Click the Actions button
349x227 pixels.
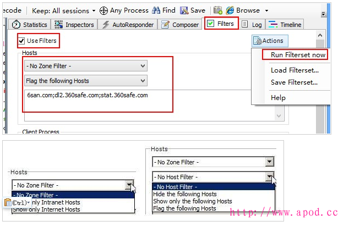pyautogui.click(x=268, y=41)
